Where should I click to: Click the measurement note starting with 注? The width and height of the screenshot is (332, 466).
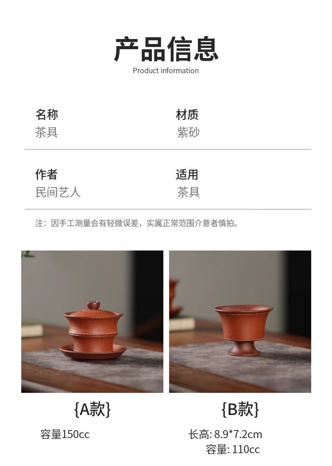[137, 223]
